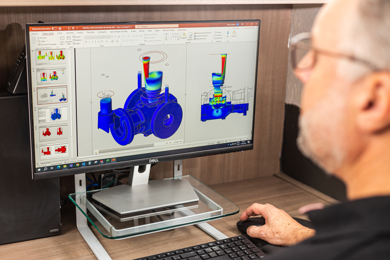Select slide 13 thumbnail
This screenshot has width=390, height=260.
pyautogui.click(x=53, y=114)
